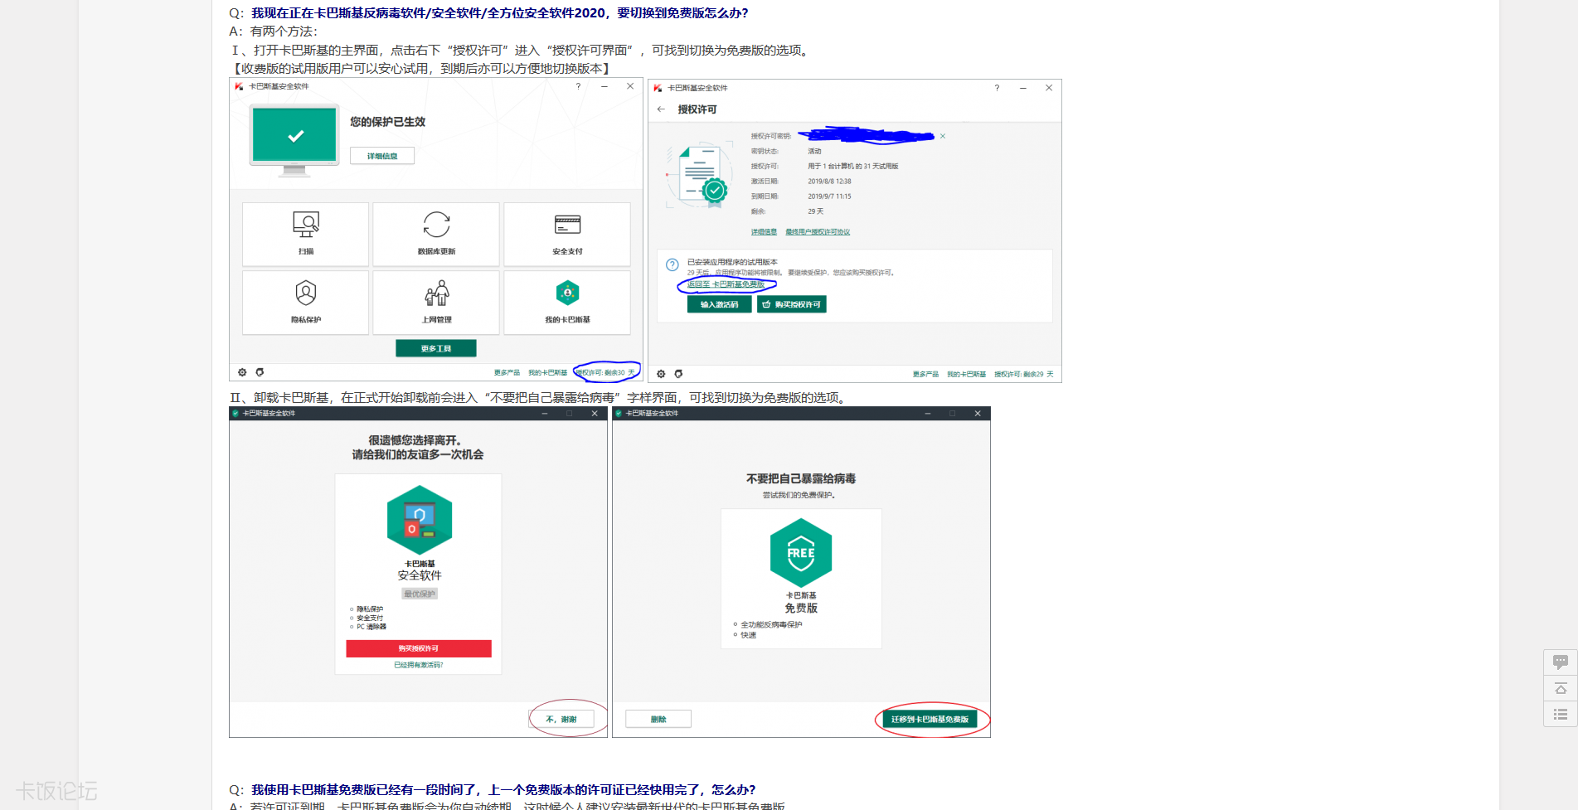Click the 不，谢谢 button

[561, 719]
